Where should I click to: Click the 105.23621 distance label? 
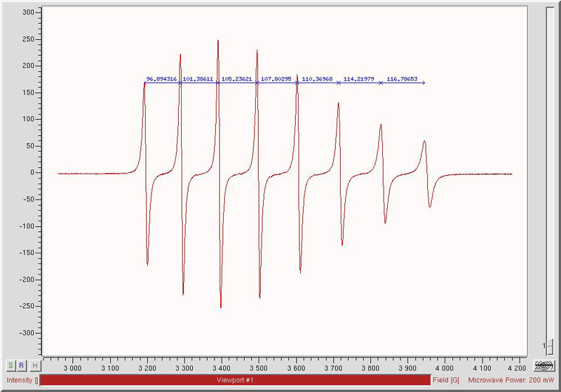tap(236, 79)
